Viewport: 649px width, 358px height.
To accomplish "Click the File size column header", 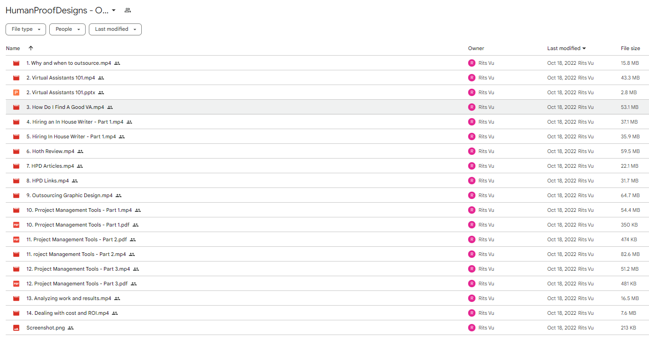I will (x=630, y=48).
